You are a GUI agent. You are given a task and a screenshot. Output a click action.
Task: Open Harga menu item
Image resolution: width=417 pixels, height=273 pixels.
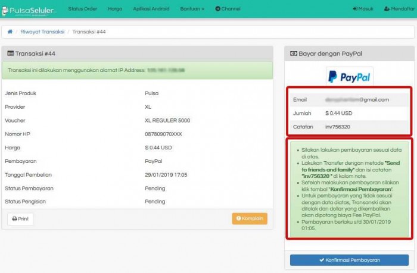tap(115, 9)
